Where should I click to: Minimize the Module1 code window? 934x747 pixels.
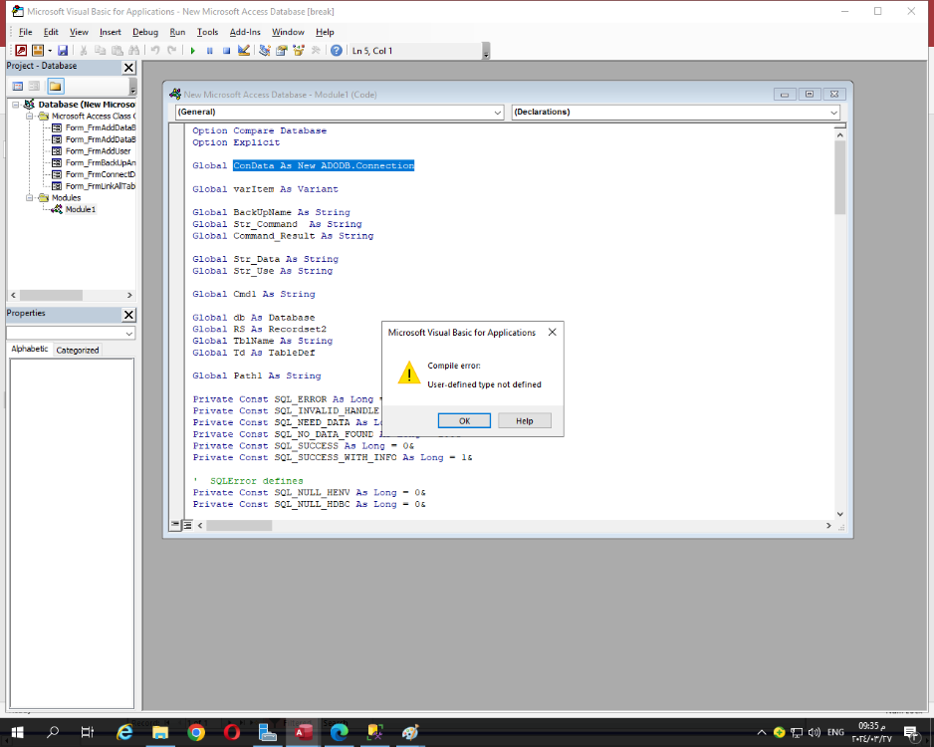[785, 94]
